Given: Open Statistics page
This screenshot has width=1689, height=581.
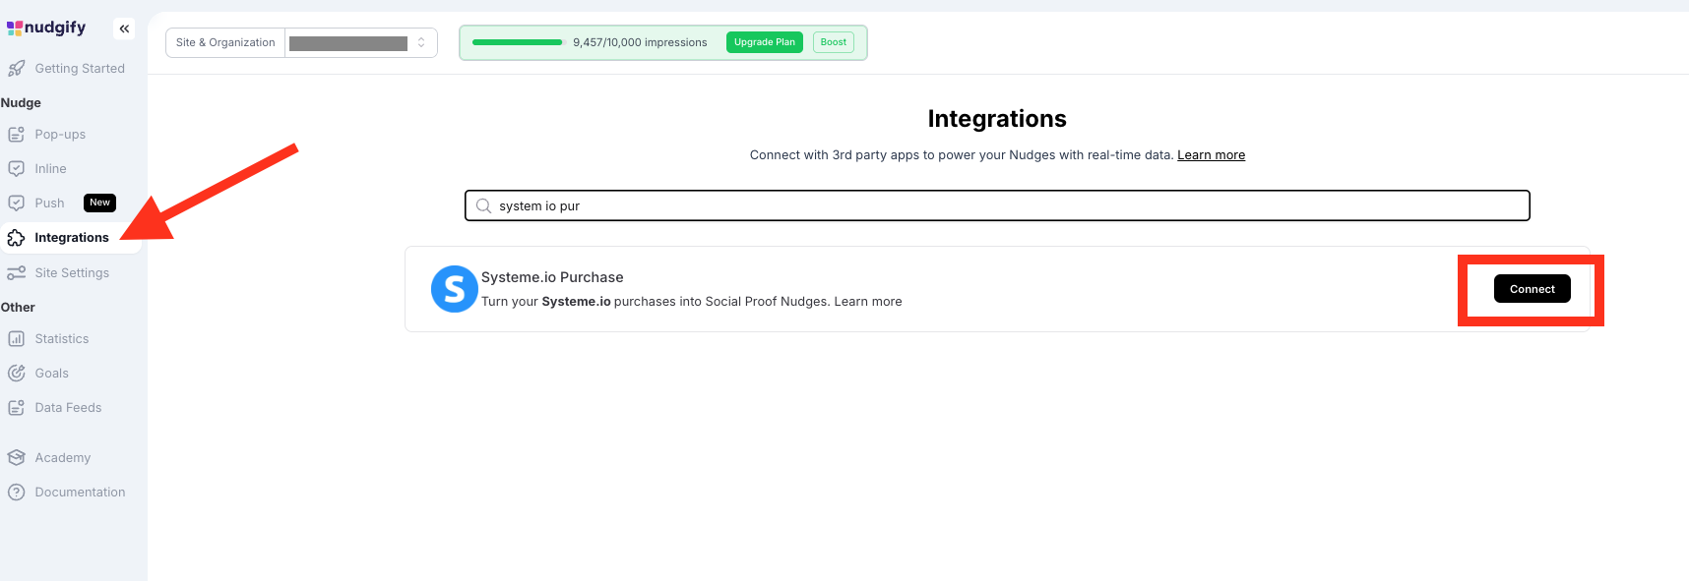Looking at the screenshot, I should [62, 339].
